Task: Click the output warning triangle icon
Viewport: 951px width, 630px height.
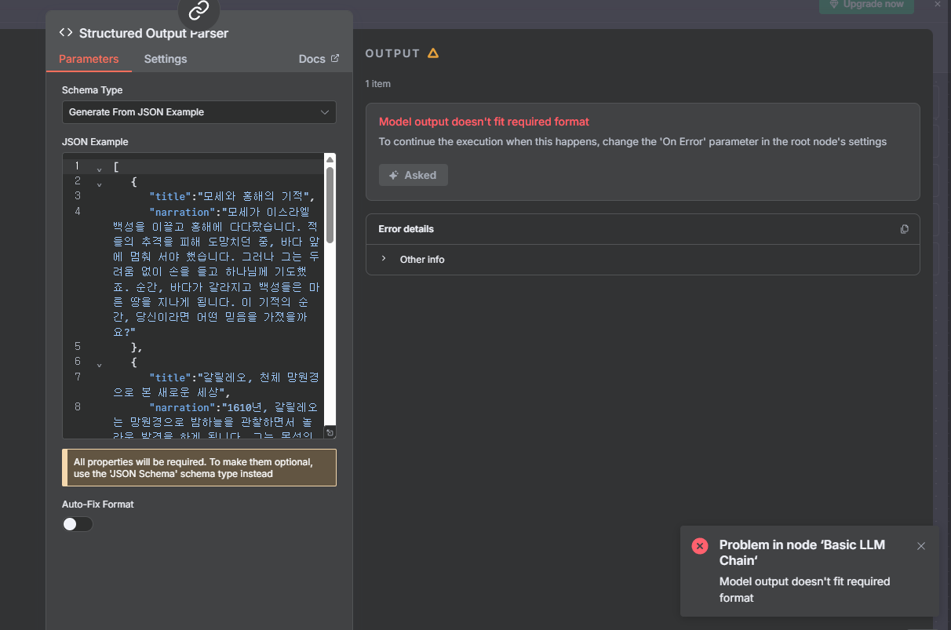Action: click(x=433, y=53)
